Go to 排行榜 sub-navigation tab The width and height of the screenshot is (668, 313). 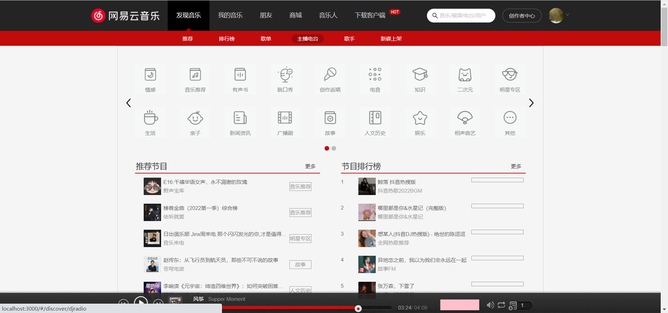pos(227,39)
